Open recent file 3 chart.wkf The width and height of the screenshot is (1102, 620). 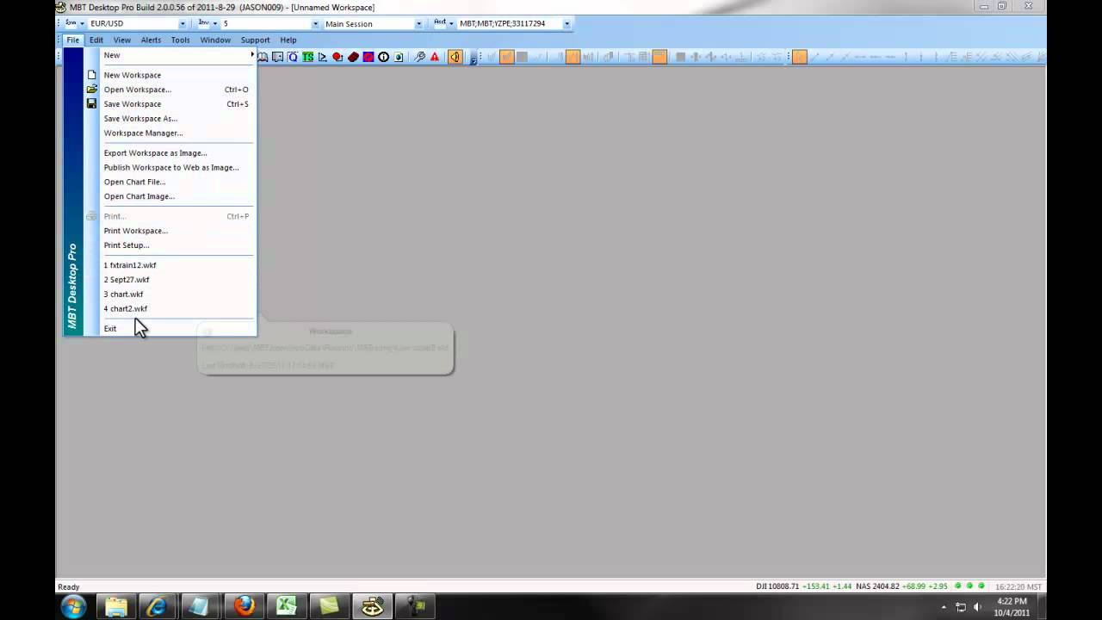tap(124, 294)
